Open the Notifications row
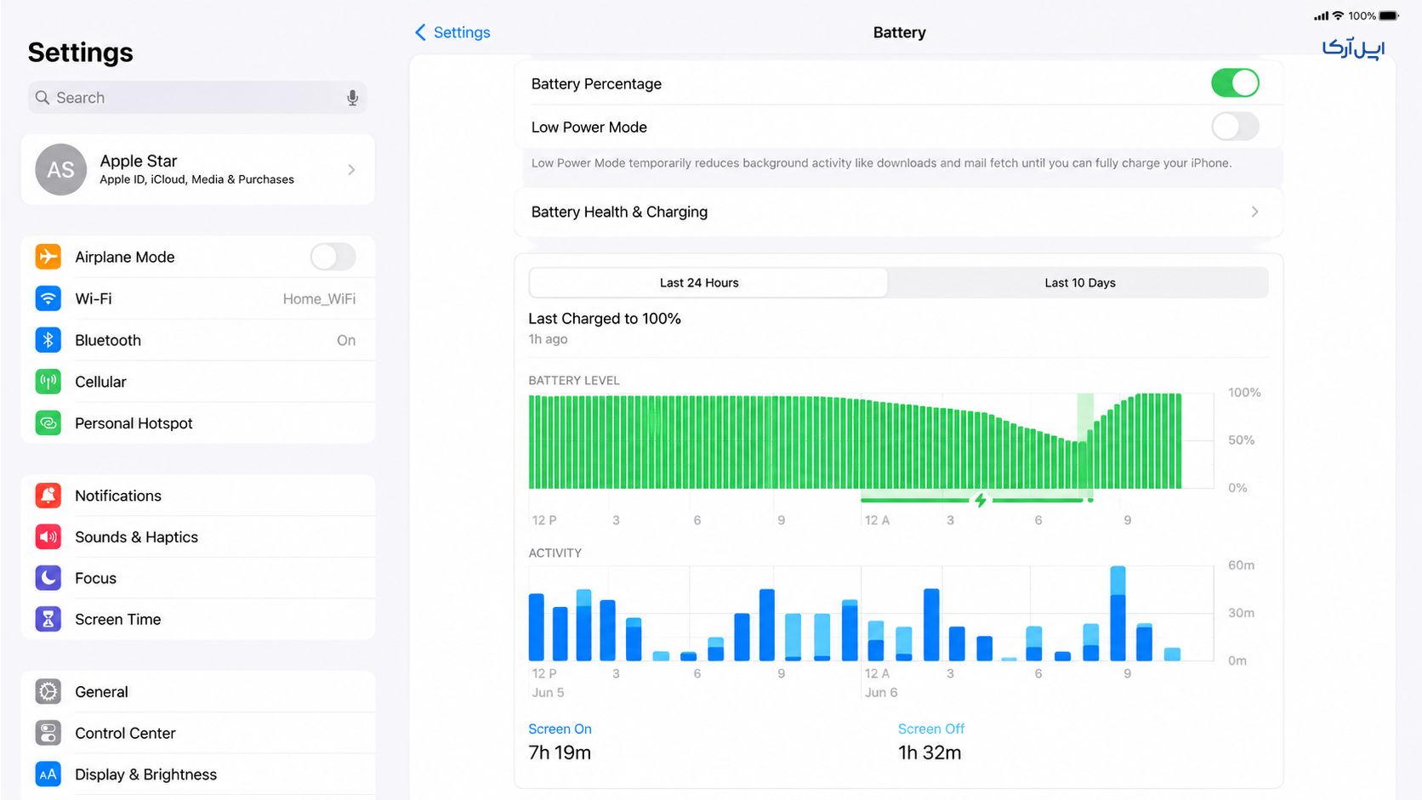The image size is (1422, 800). click(198, 496)
